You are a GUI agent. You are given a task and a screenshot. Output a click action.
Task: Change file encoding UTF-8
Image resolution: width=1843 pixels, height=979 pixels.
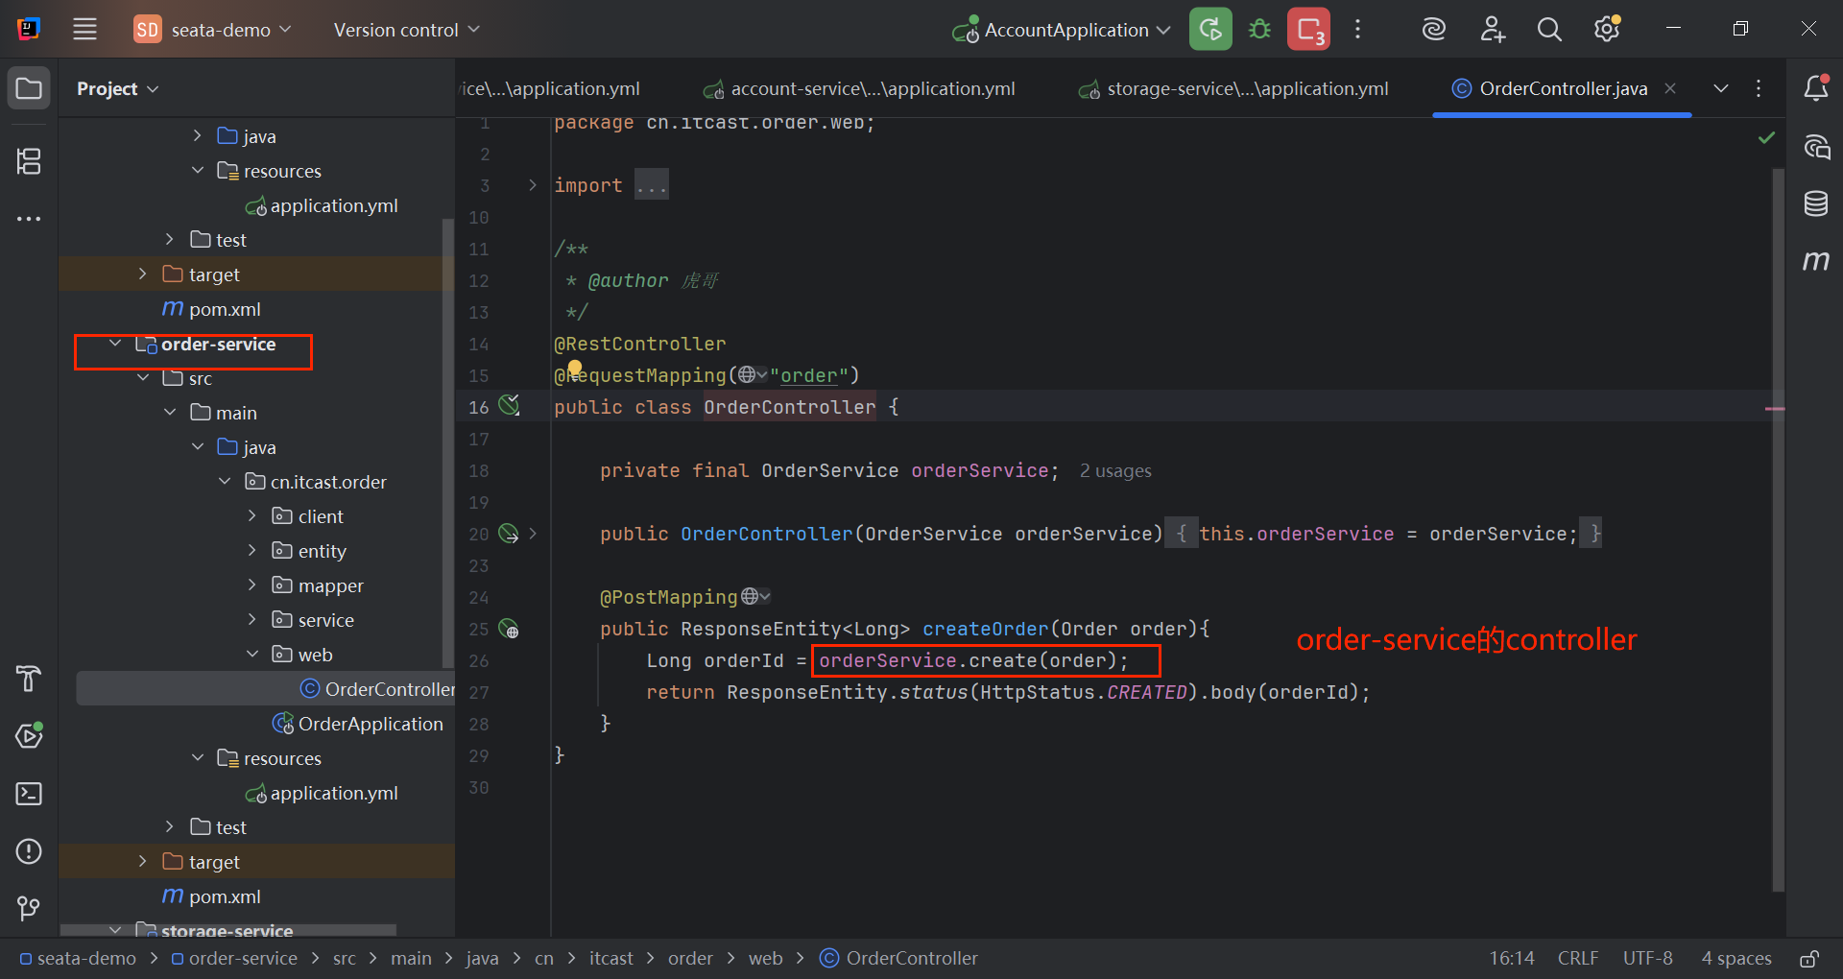(1647, 958)
